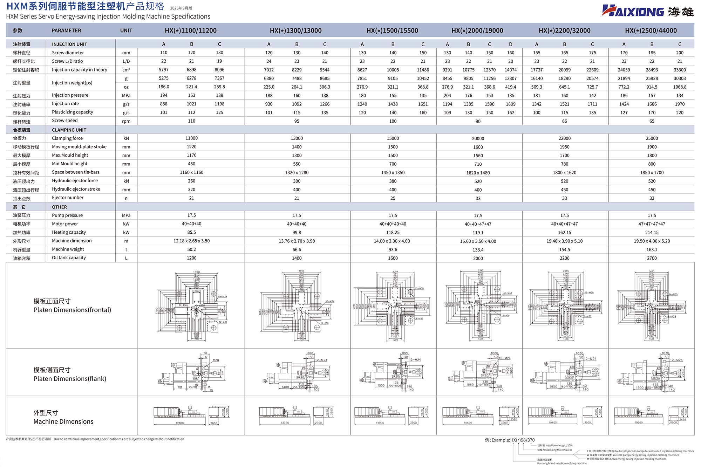Click the frontal platen diagram for HX(*)1500/15500
The width and height of the screenshot is (701, 467).
tap(393, 306)
